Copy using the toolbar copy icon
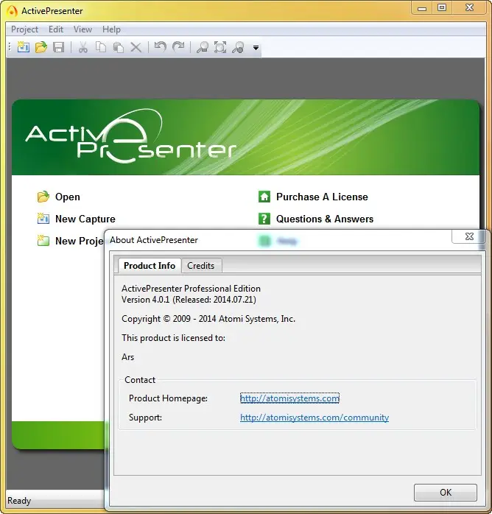Screen dimensions: 492x514 coord(101,47)
